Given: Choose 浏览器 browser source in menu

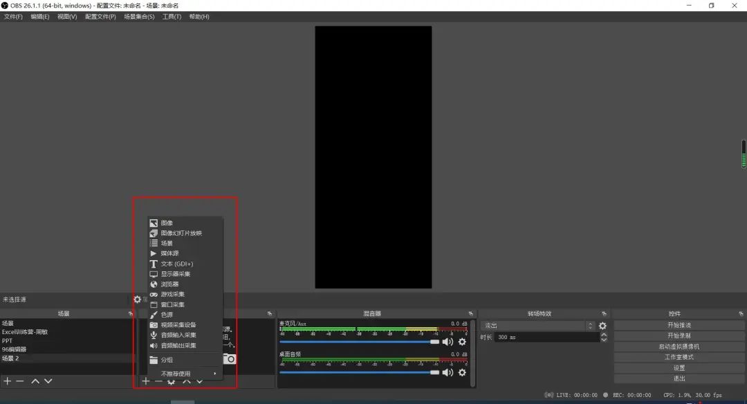Looking at the screenshot, I should (169, 284).
